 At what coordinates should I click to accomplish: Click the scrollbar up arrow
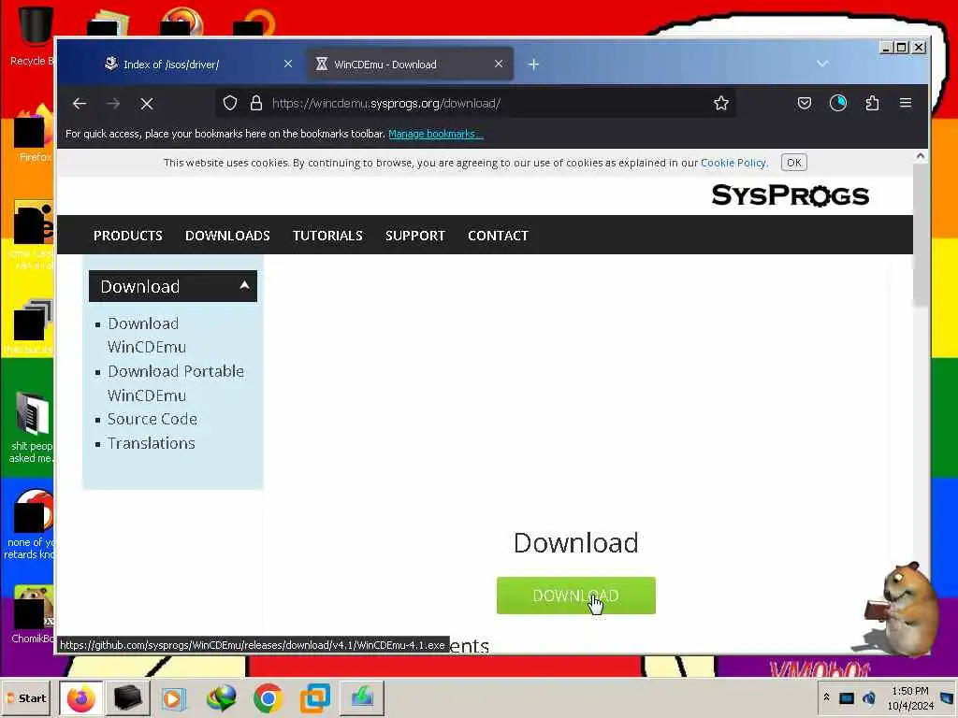click(x=921, y=156)
